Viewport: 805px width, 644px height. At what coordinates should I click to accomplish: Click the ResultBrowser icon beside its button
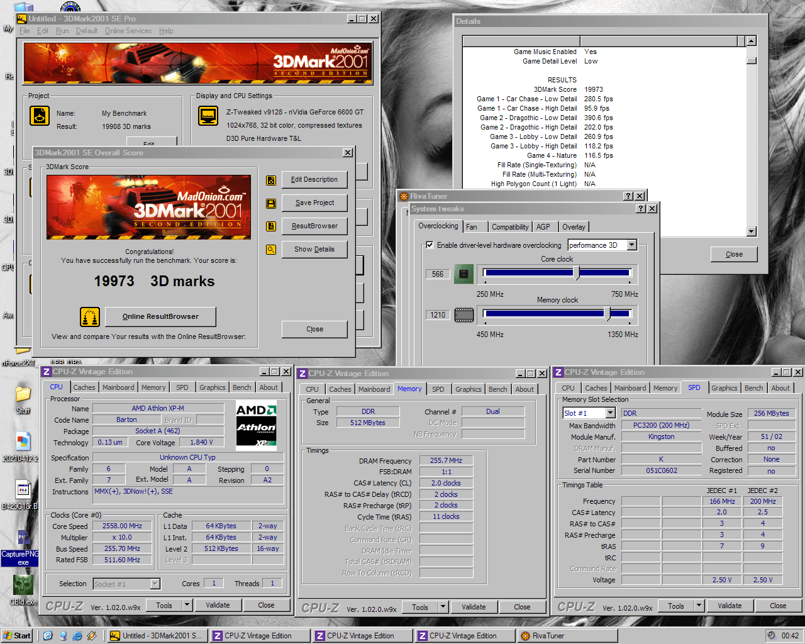tap(271, 226)
